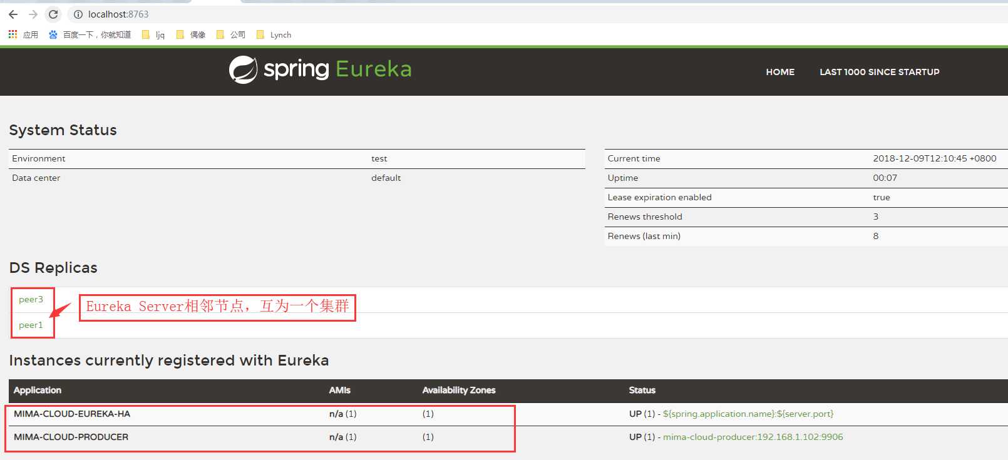Click the browser forward arrow
The width and height of the screenshot is (1008, 460).
tap(33, 14)
